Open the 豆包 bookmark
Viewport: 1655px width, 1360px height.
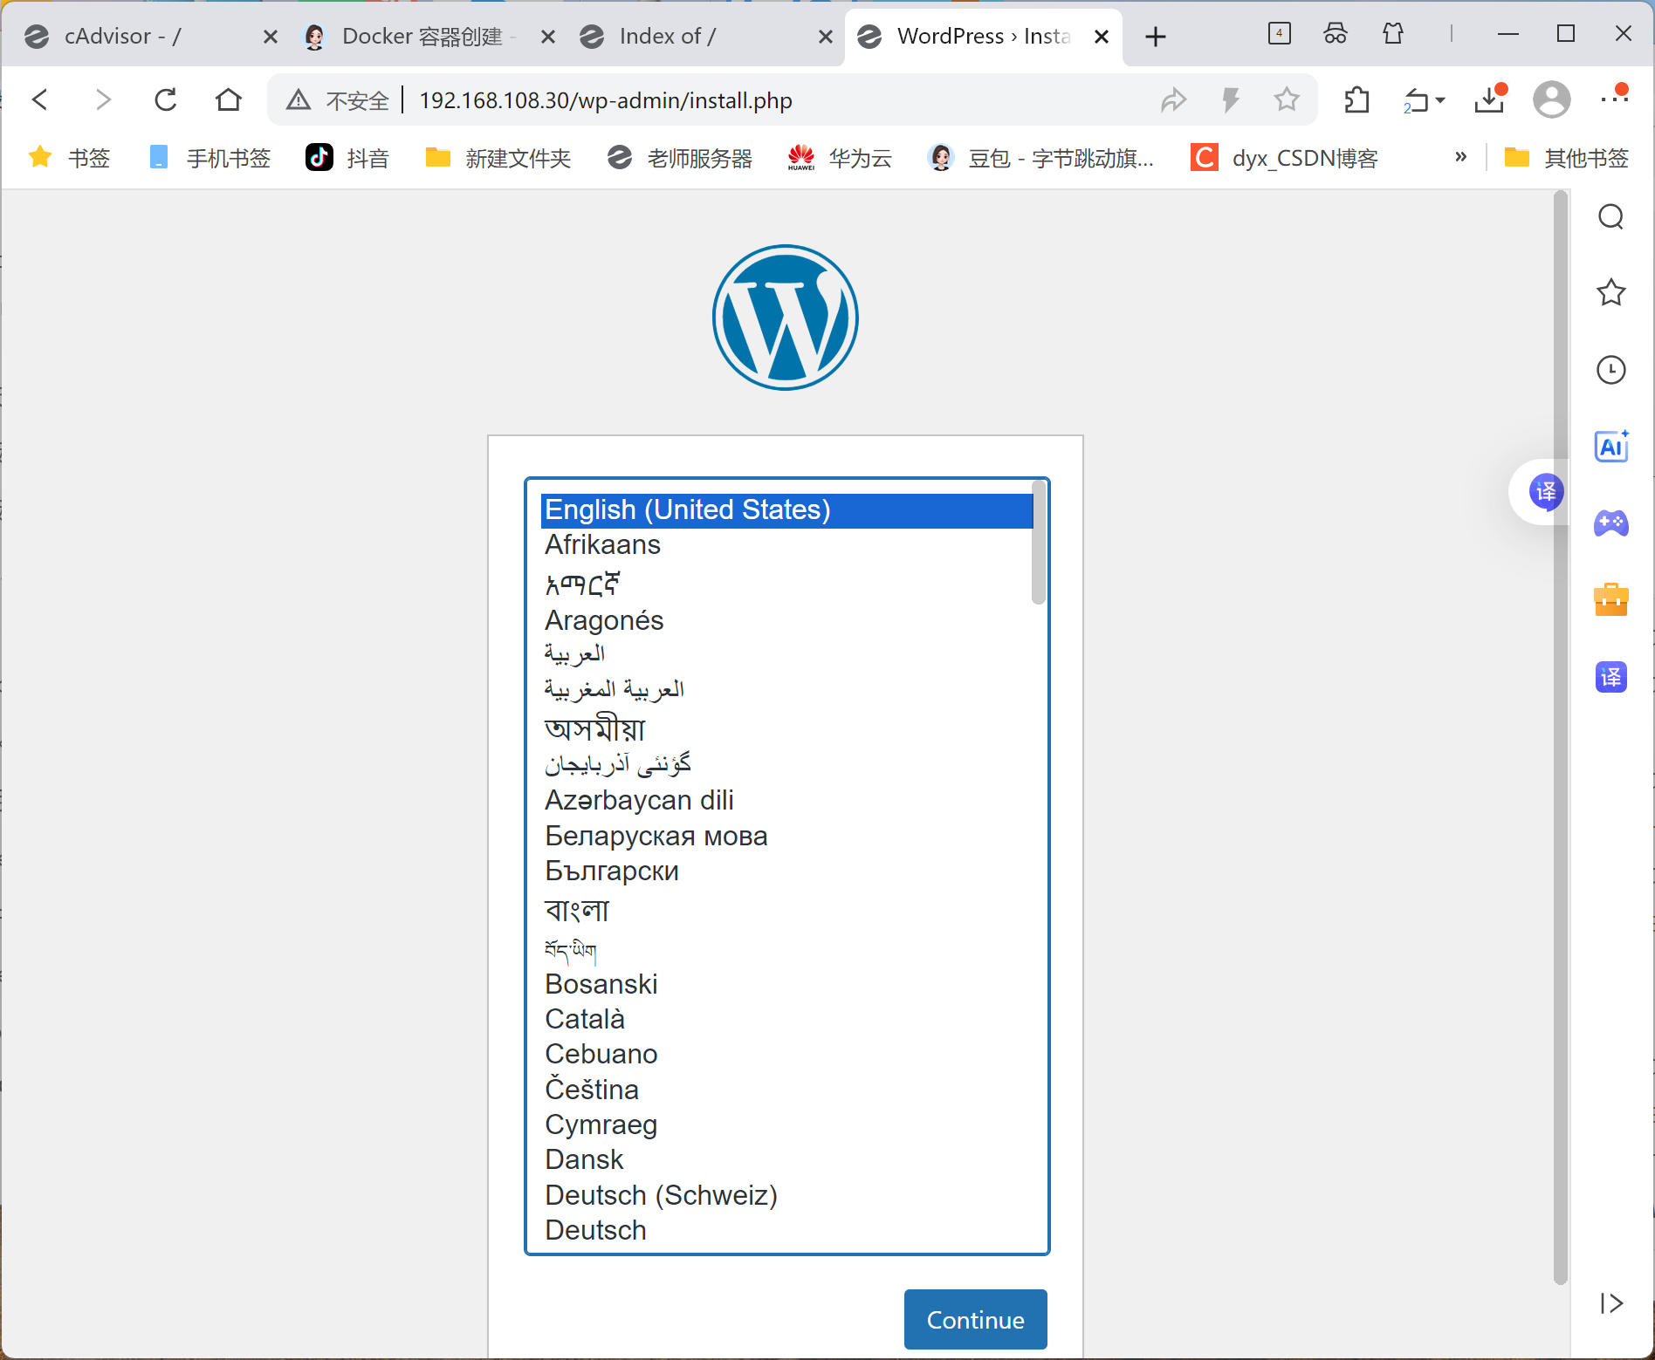[1040, 158]
